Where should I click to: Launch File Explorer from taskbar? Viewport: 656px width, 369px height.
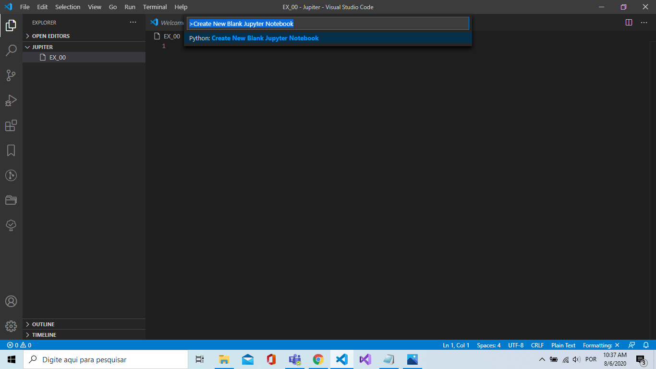pyautogui.click(x=224, y=359)
